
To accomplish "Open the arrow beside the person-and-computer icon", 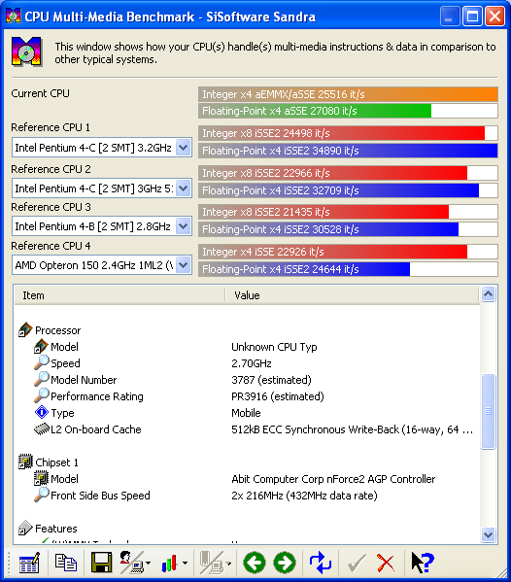I will [x=148, y=564].
